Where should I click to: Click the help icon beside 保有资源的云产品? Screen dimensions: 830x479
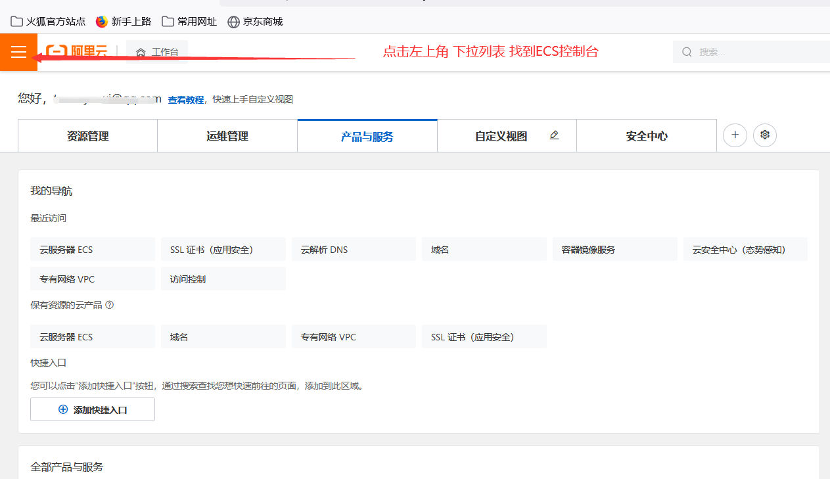(110, 305)
